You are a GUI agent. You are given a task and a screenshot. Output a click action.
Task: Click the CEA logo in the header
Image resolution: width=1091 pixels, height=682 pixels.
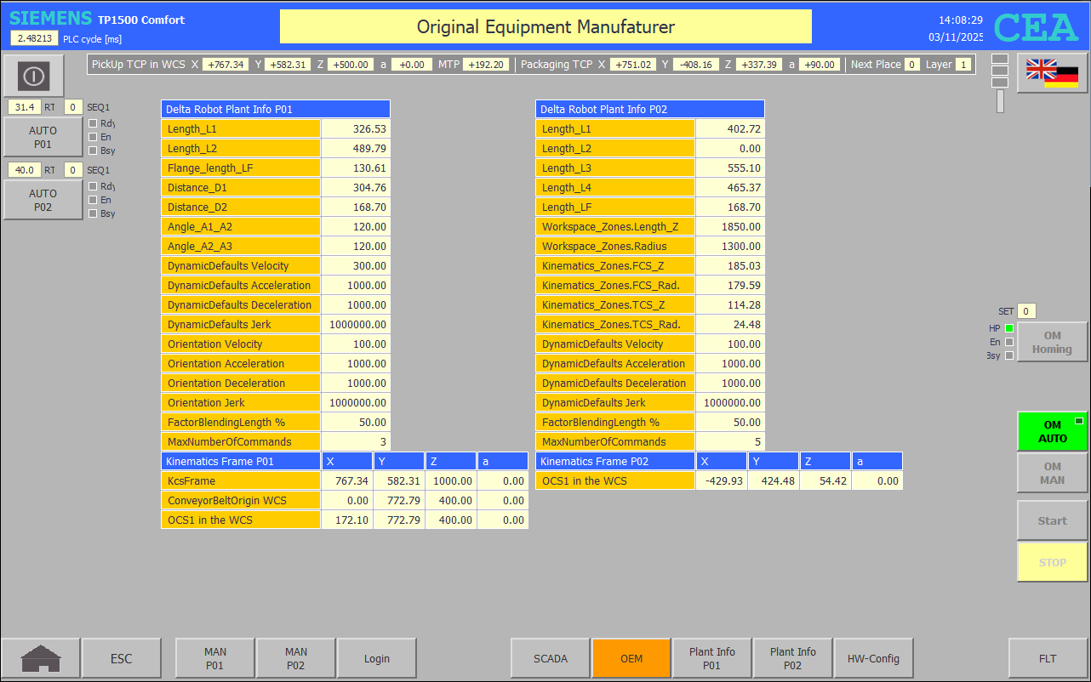pyautogui.click(x=1036, y=27)
